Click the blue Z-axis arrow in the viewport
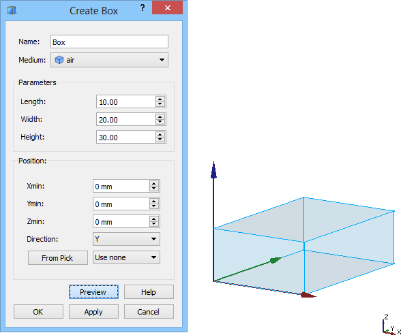The image size is (401, 335). coord(214,170)
